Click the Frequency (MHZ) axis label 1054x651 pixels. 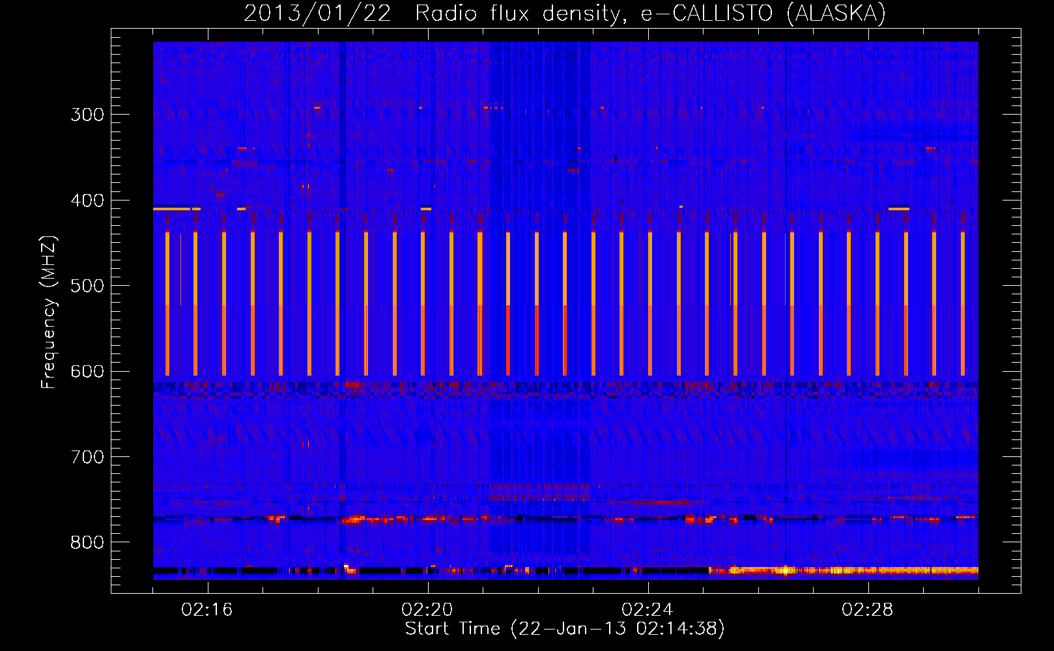(x=49, y=312)
